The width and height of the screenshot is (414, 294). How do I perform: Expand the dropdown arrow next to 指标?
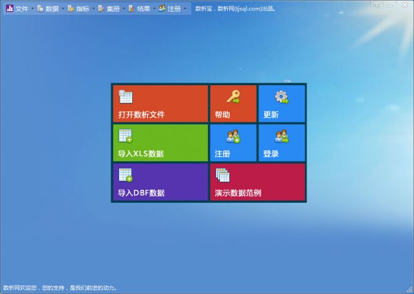(93, 9)
